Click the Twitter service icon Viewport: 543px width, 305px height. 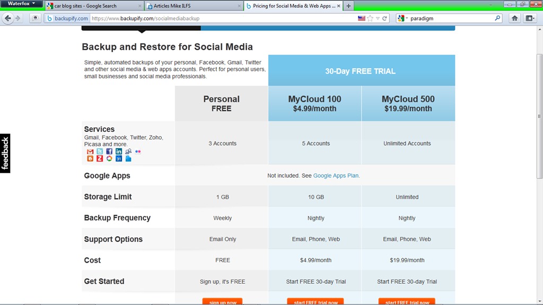tap(100, 151)
